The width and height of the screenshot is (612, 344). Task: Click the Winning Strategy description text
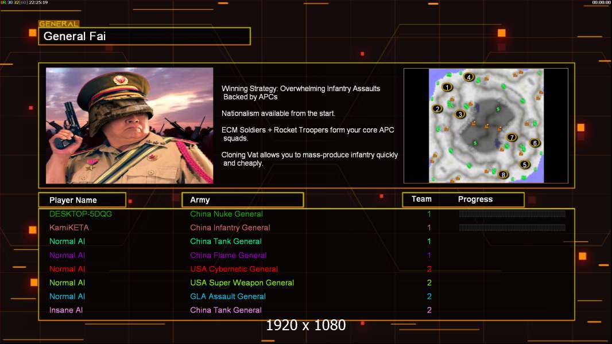click(x=301, y=93)
